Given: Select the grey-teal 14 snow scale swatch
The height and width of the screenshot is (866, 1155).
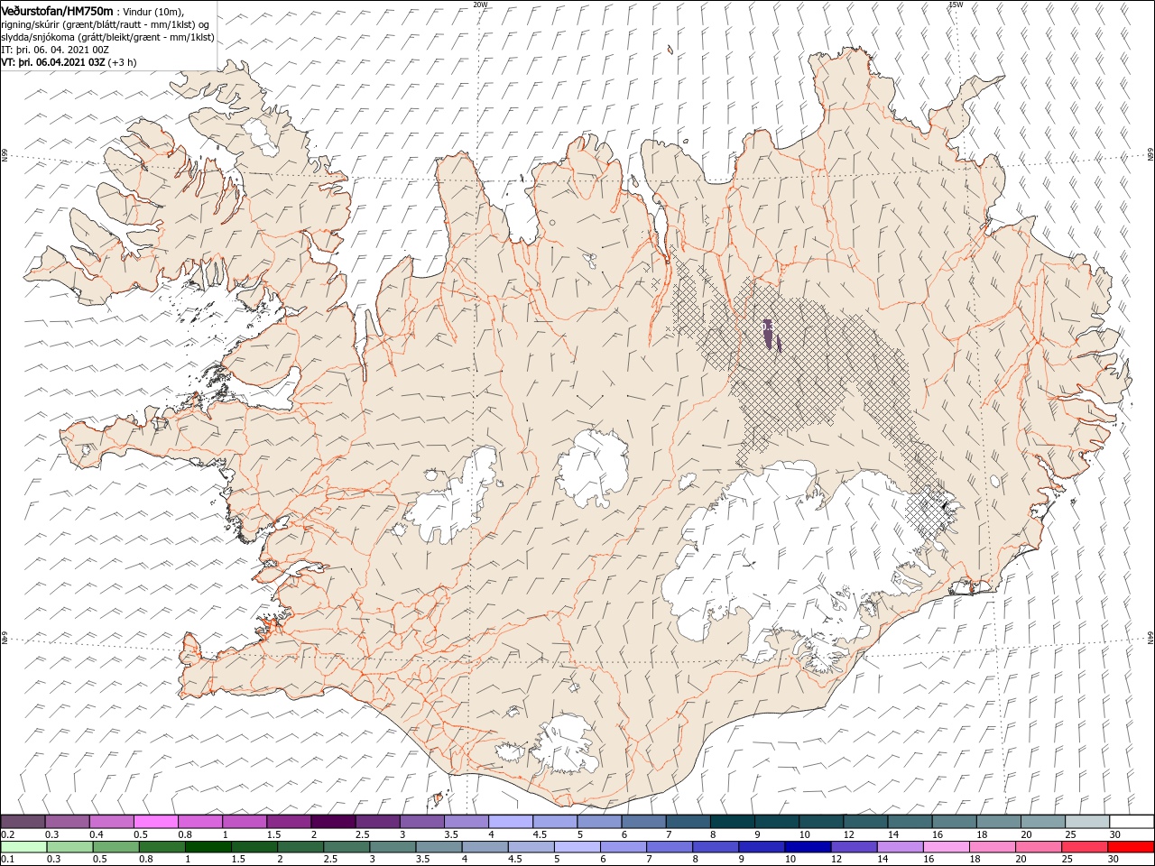Looking at the screenshot, I should pos(910,821).
